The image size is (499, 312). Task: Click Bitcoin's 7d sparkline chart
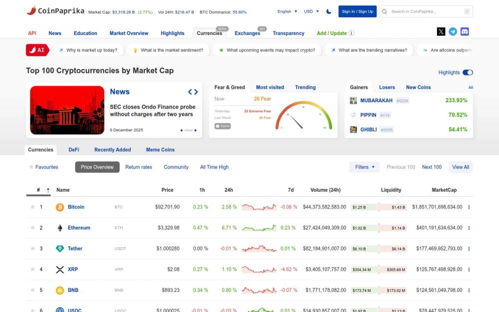[x=259, y=207]
